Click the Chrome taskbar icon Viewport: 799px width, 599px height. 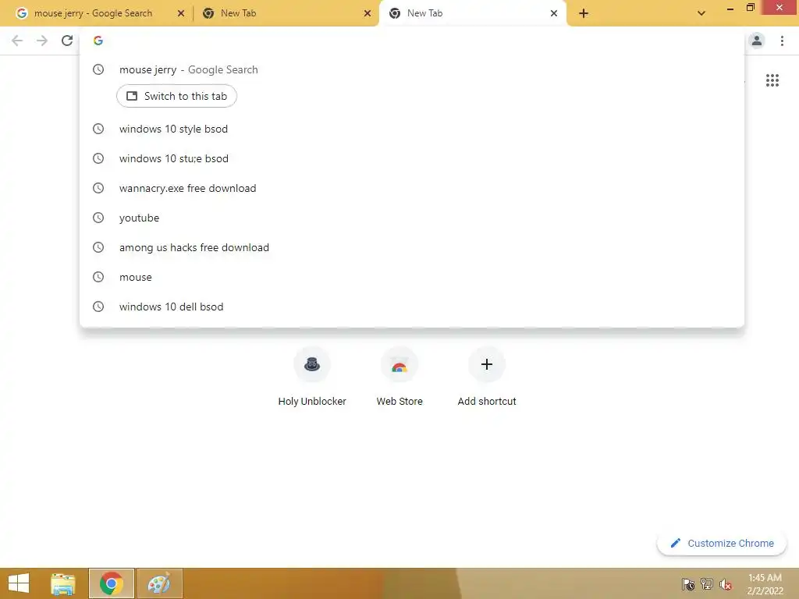(x=111, y=583)
